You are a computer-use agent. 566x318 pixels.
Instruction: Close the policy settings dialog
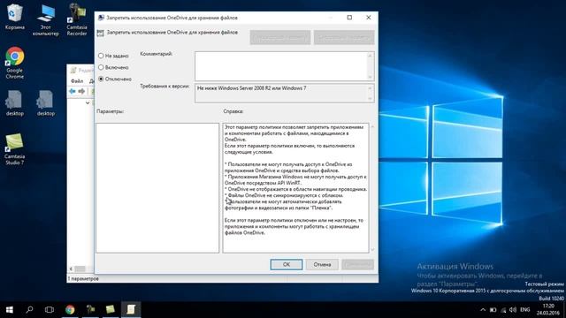[368, 18]
